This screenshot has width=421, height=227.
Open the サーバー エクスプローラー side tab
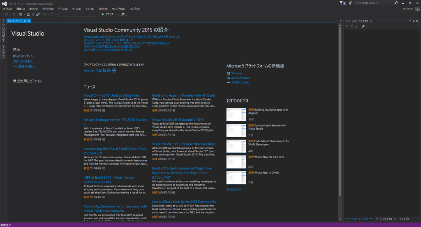pyautogui.click(x=3, y=30)
